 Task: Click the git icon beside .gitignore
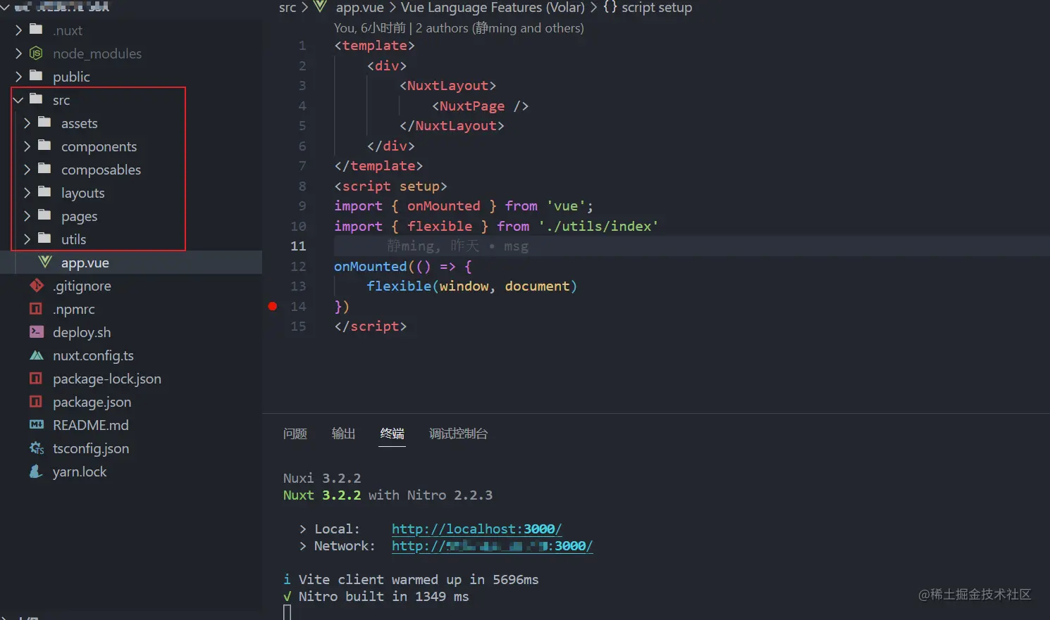tap(37, 285)
